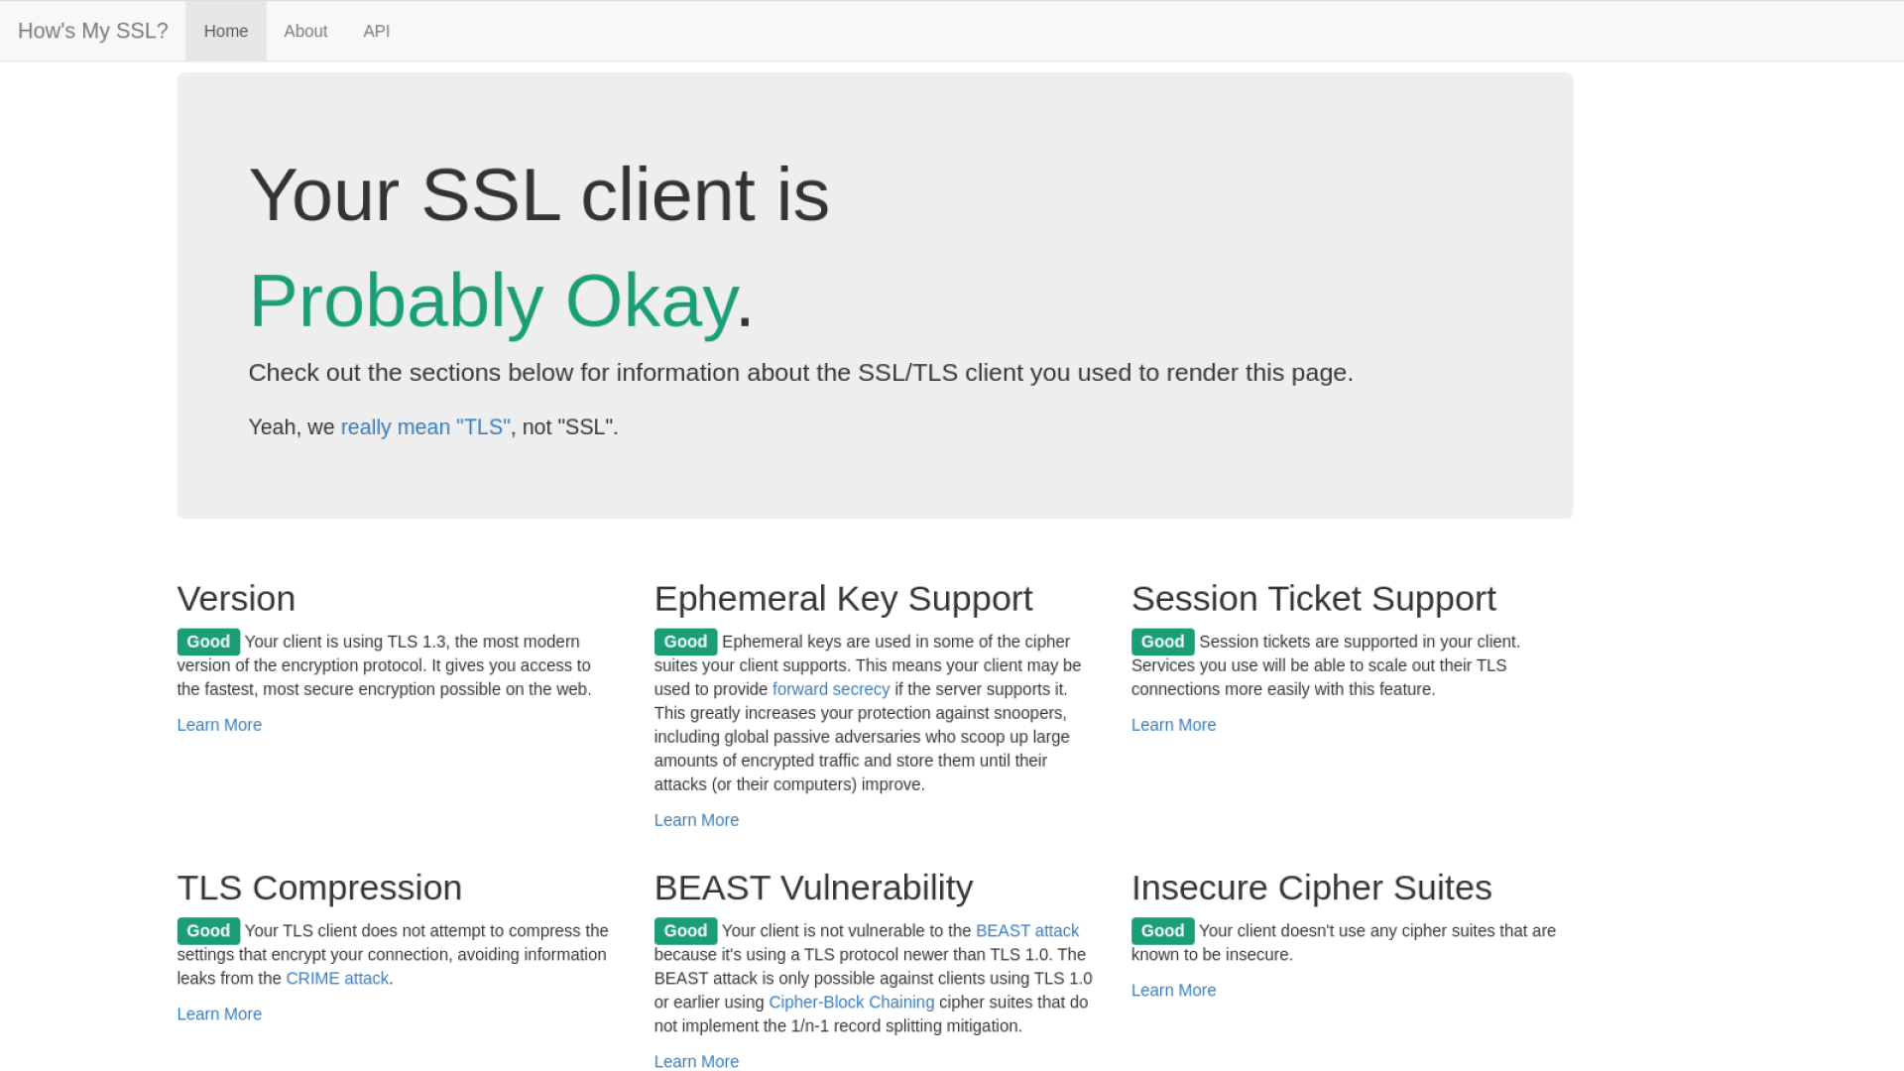Open Learn More under Insecure Cipher Suites
This screenshot has width=1904, height=1071.
tap(1173, 991)
